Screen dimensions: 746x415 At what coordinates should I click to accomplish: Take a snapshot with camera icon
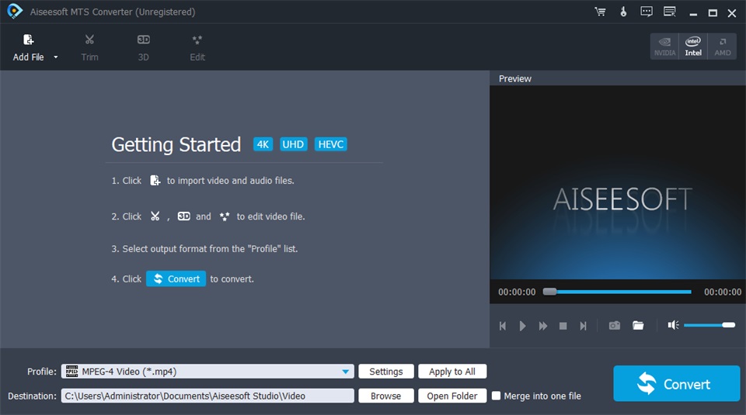(x=615, y=325)
